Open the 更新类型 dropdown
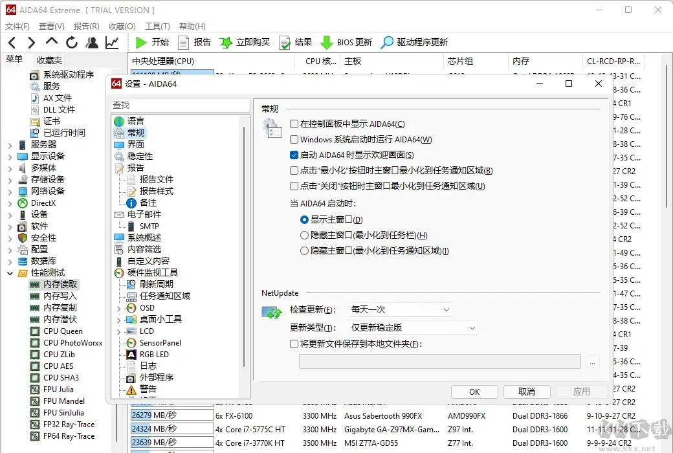673x453 pixels. [473, 327]
